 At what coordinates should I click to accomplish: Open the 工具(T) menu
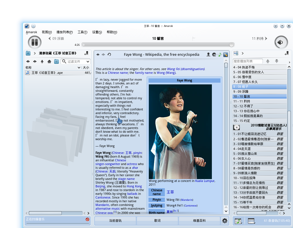[x=82, y=32]
